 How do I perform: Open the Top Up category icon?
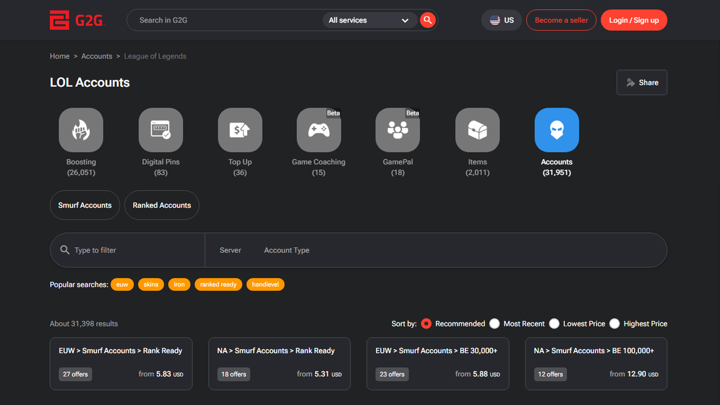pos(240,130)
